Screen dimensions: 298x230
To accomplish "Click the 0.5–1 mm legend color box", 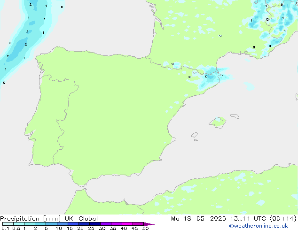I will coord(19,224).
